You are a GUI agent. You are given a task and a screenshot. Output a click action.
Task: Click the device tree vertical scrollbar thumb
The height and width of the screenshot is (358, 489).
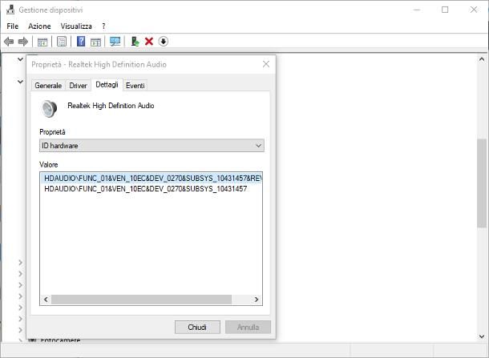(x=482, y=183)
